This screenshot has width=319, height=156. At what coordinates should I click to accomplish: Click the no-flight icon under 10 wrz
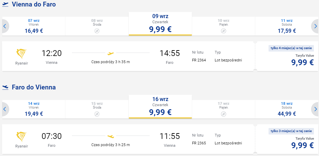224,31
